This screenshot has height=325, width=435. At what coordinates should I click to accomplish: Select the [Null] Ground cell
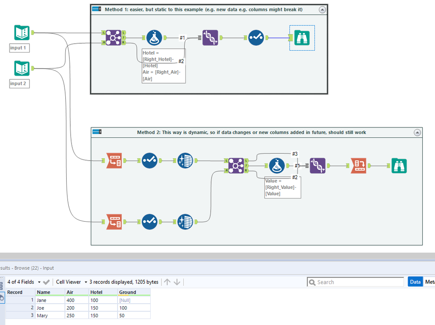click(134, 300)
